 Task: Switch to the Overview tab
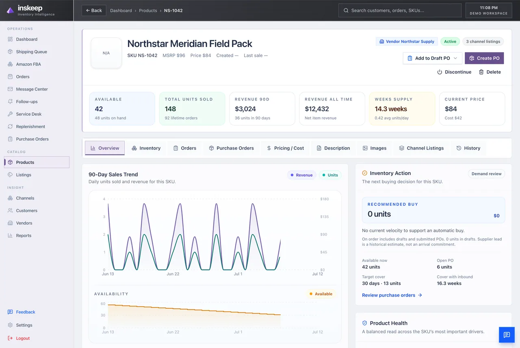(105, 148)
